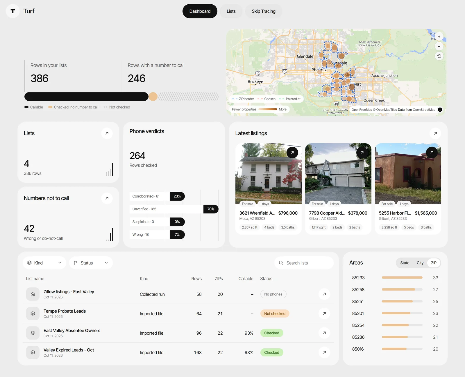Switch to the Lists tab
The image size is (465, 377).
point(231,11)
